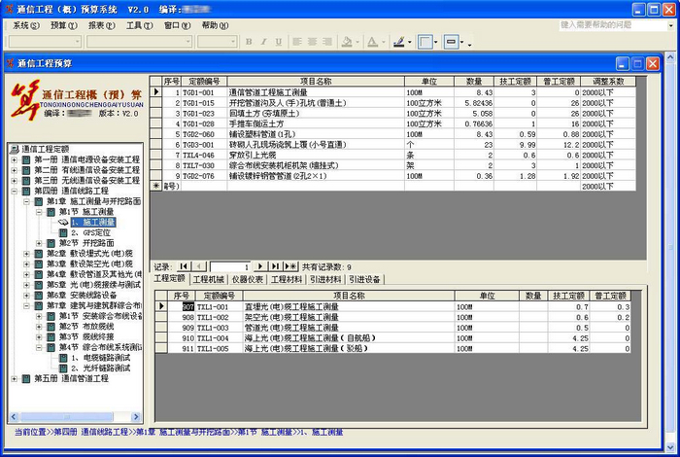Click the Italic formatting icon
The image size is (680, 457).
pos(263,42)
